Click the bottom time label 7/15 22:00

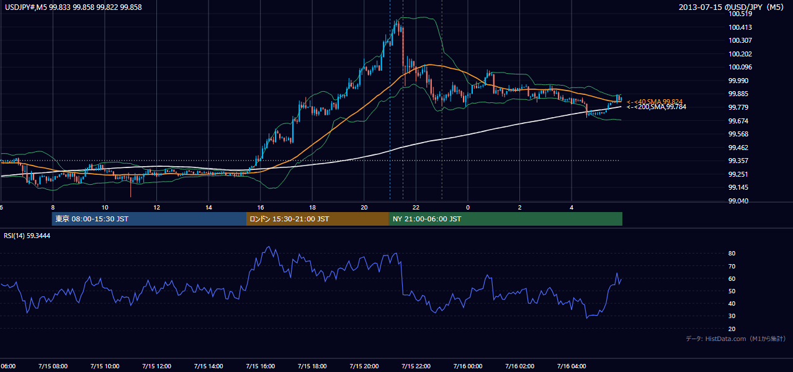[416, 366]
